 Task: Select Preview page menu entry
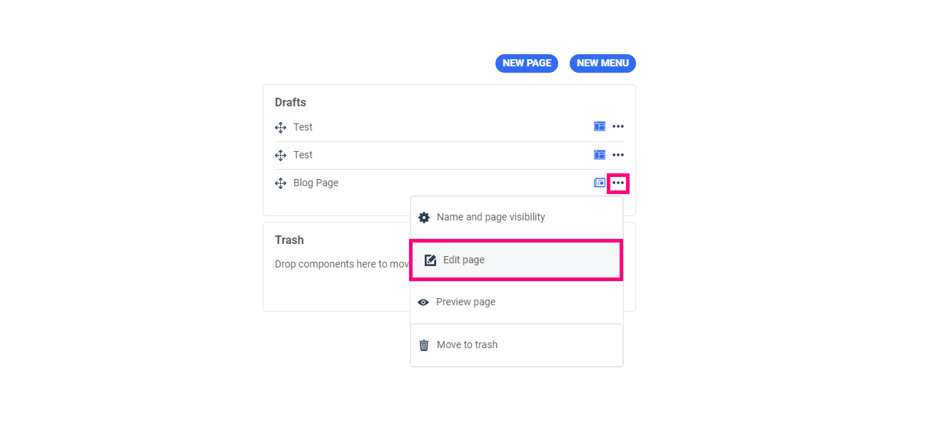click(465, 302)
